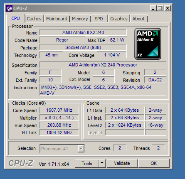The width and height of the screenshot is (185, 179).
Task: Click the Code Name value Regor
Action: 62,40
